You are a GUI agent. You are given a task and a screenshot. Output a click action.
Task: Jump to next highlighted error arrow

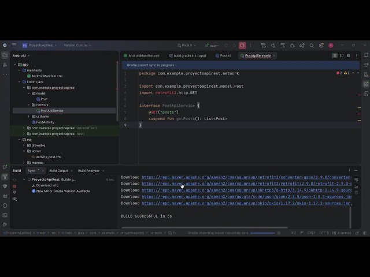pyautogui.click(x=358, y=73)
